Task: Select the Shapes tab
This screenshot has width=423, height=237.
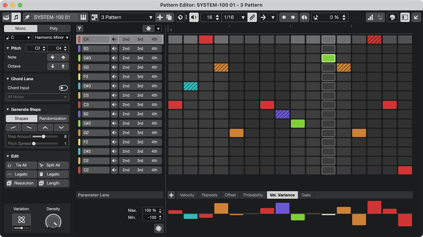Action: tap(21, 118)
